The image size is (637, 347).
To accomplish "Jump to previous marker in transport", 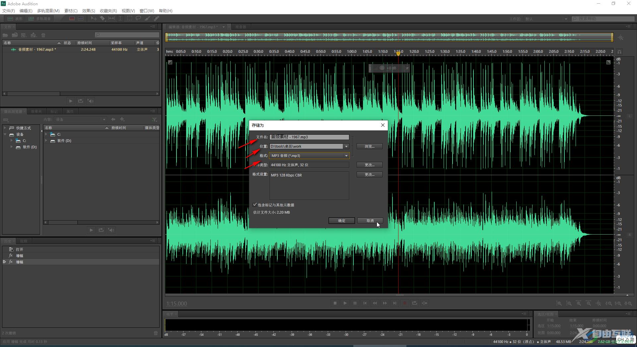I will tap(365, 303).
